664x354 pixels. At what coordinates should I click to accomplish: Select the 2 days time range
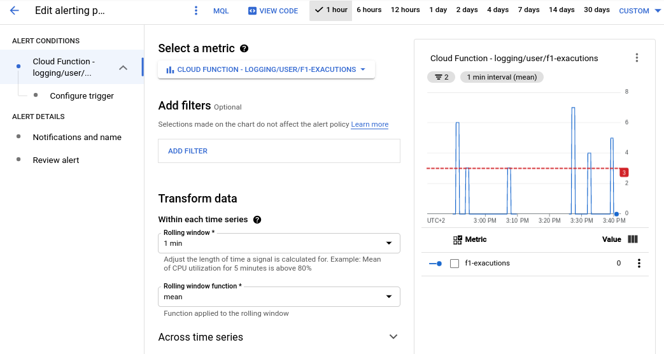(x=467, y=10)
